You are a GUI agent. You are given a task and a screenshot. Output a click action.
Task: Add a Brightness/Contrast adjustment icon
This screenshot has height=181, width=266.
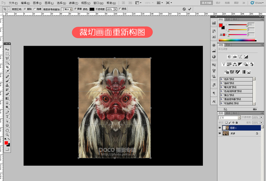229,57
